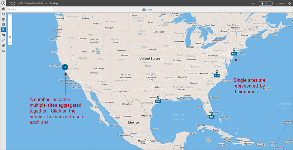Open the Home icon in the sidebar

point(3,9)
